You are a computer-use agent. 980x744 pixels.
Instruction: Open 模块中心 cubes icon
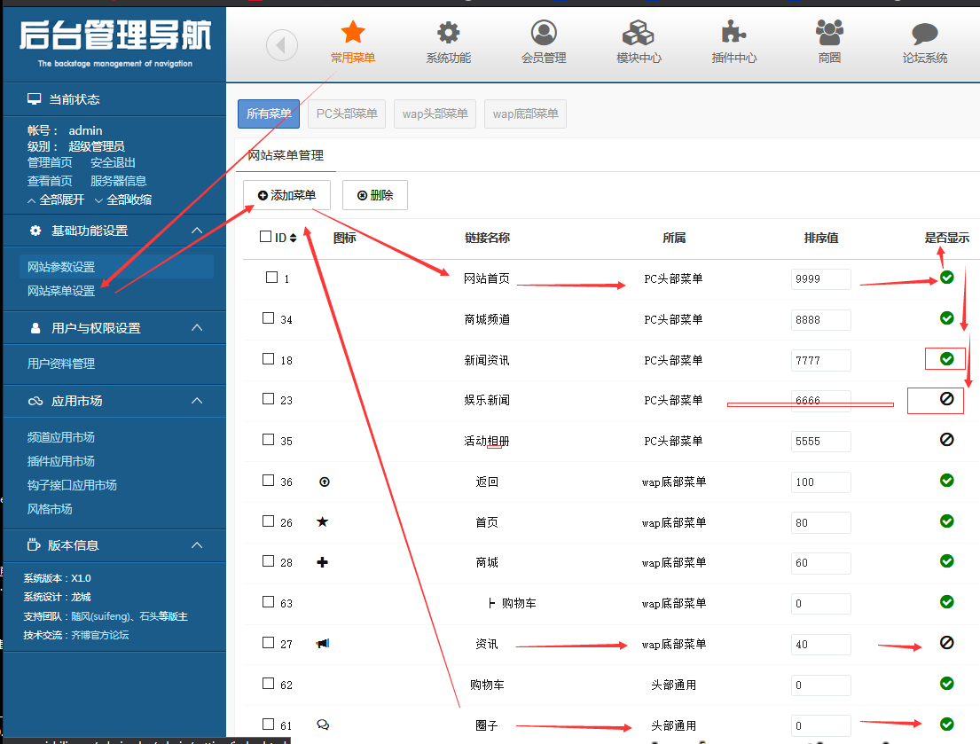click(x=639, y=34)
